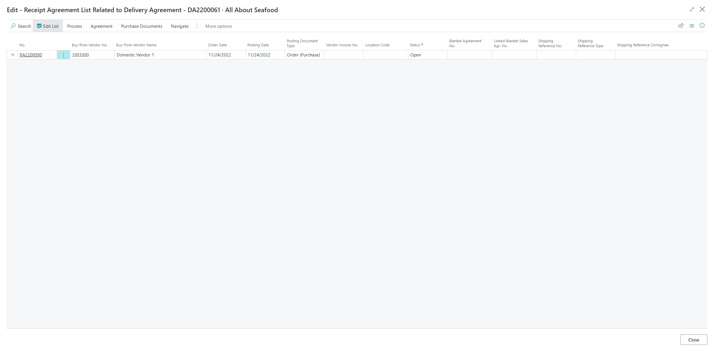Screen dimensions: 714x351
Task: Sort by the No. column header
Action: [22, 45]
